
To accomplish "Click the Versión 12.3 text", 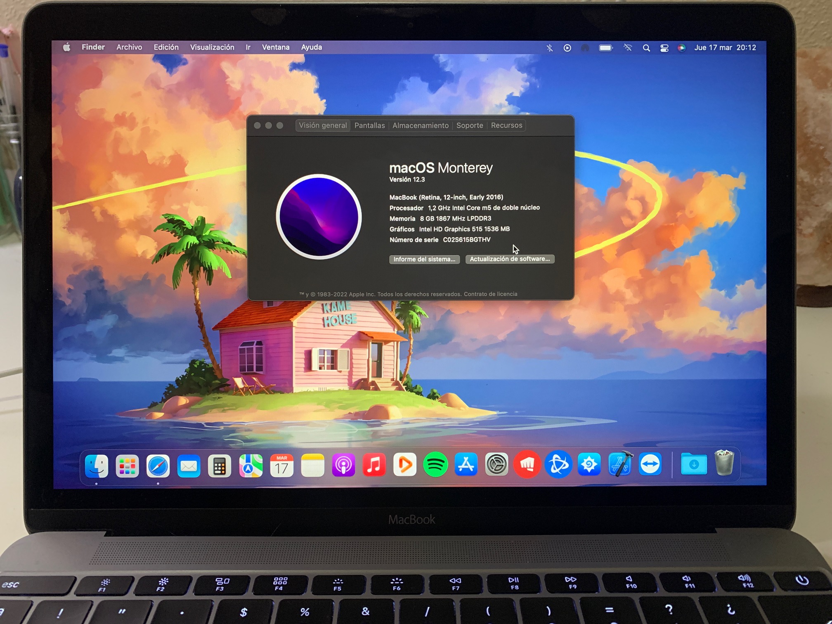I will click(x=407, y=180).
